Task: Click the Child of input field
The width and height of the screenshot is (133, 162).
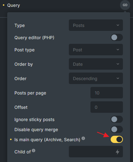Action: 96,152
